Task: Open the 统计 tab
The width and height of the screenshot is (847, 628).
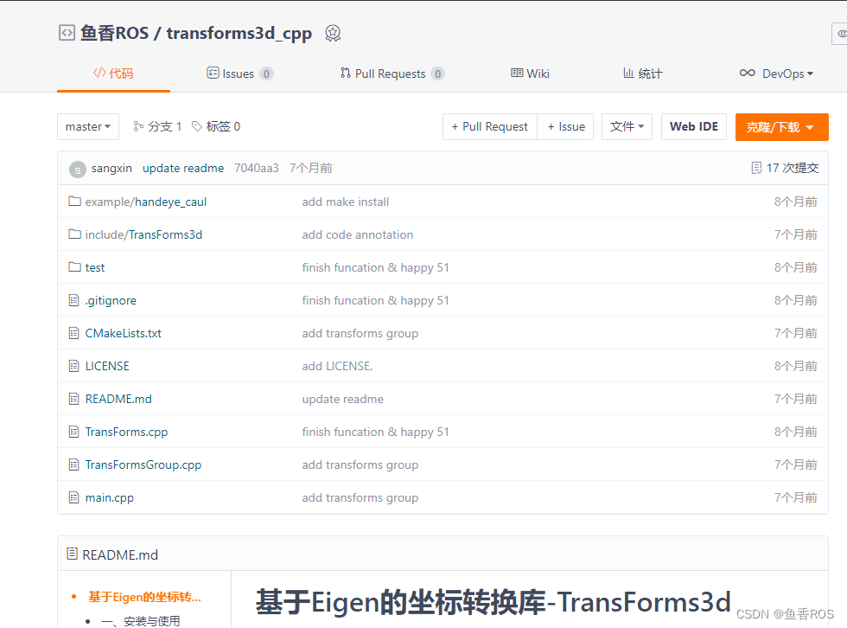Action: pos(642,74)
